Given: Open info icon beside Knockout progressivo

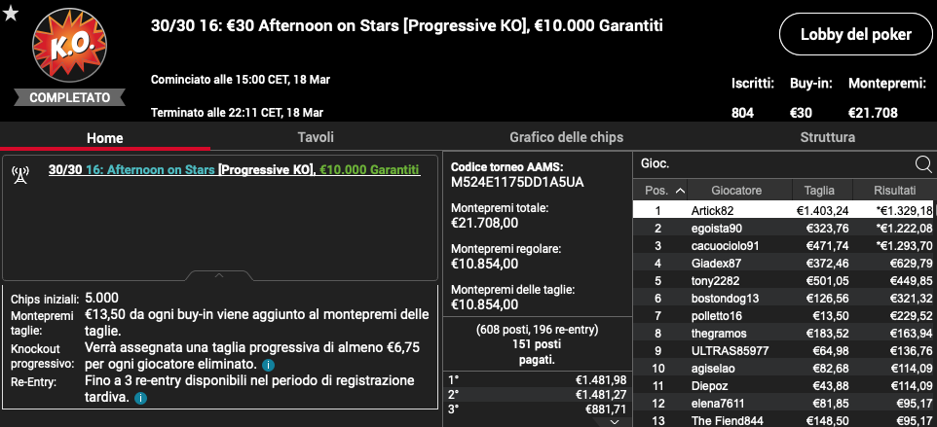Looking at the screenshot, I should pos(268,365).
